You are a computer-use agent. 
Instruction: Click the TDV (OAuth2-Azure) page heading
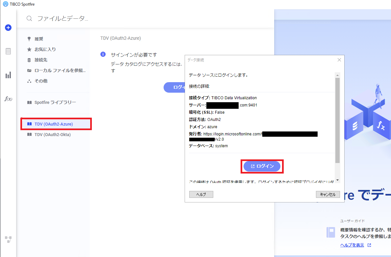click(x=121, y=38)
